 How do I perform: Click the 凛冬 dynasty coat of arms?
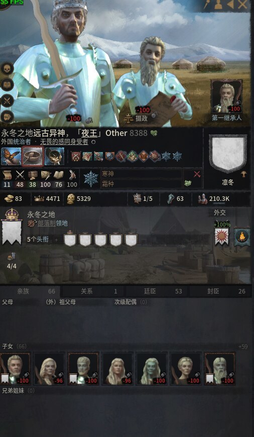coord(228,154)
